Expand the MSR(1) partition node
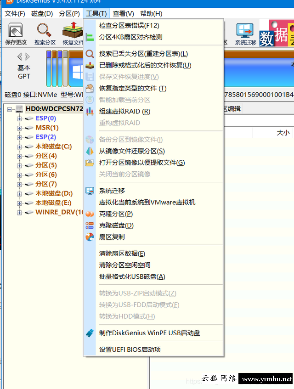Image resolution: width=294 pixels, height=389 pixels. point(19,128)
